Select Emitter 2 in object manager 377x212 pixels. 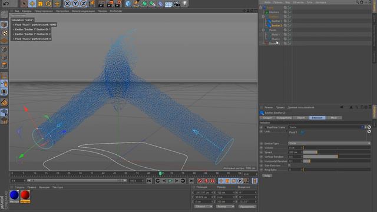click(276, 25)
